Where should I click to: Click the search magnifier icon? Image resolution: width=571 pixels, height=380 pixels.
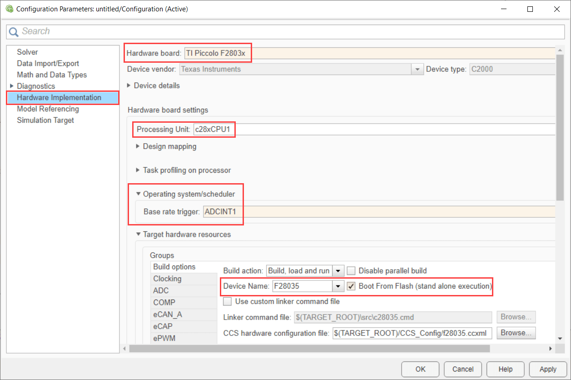tap(14, 32)
